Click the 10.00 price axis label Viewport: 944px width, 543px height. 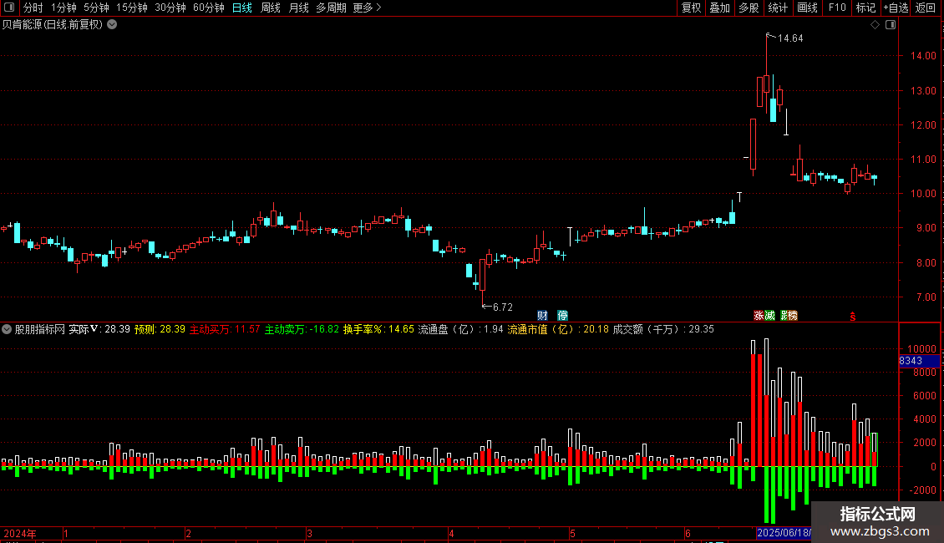point(923,194)
